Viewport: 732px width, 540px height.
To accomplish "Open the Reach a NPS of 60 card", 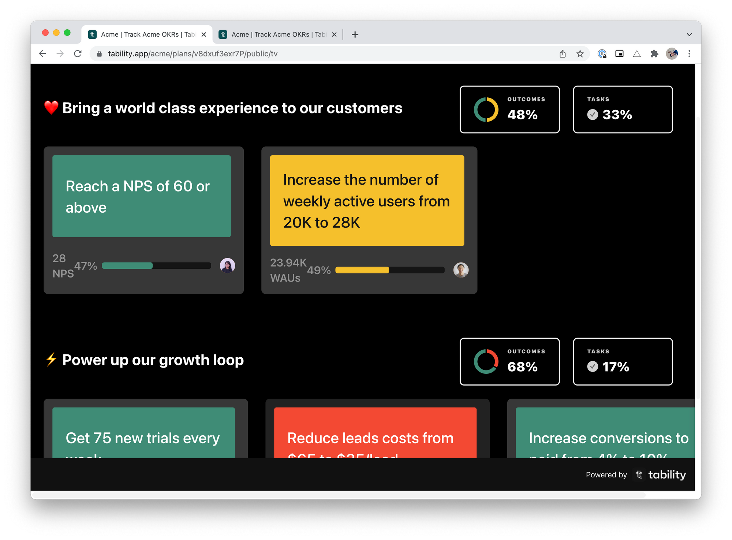I will pos(141,196).
